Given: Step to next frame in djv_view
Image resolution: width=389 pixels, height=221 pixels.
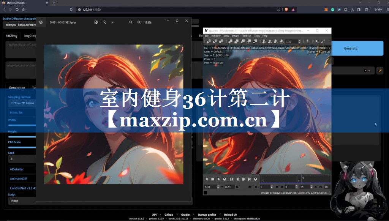Looking at the screenshot, I should click(x=244, y=179).
